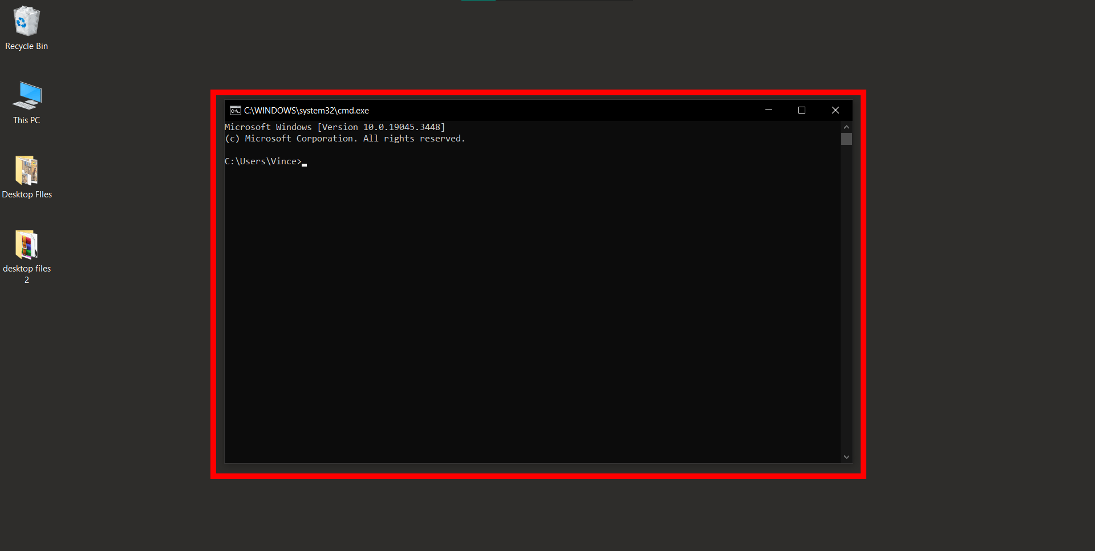This screenshot has width=1095, height=551.
Task: Open This PC
Action: (x=26, y=96)
